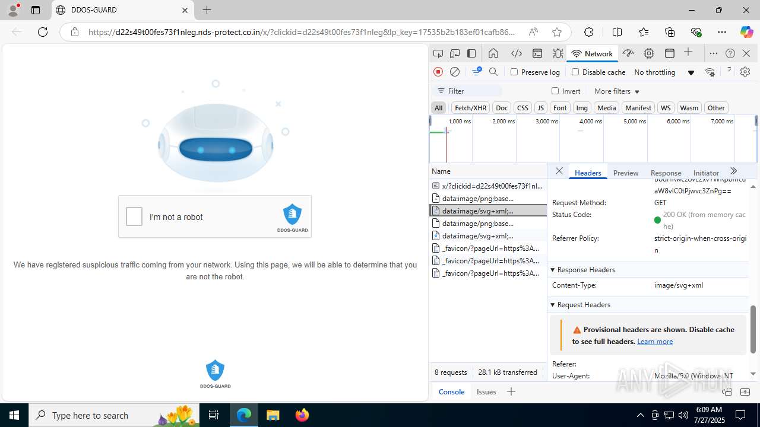Open the Memory panel chip icon

tap(649, 53)
